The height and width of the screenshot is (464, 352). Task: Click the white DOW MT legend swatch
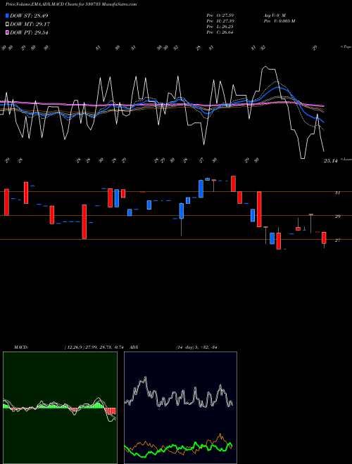7,25
